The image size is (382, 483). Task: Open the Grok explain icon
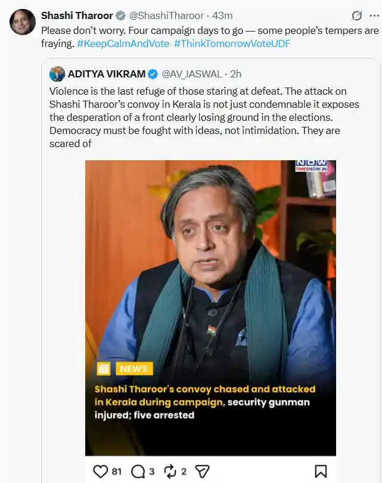click(x=357, y=15)
